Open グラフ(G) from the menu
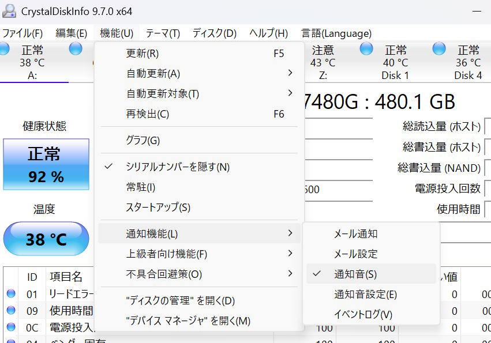The image size is (491, 343). click(x=199, y=140)
